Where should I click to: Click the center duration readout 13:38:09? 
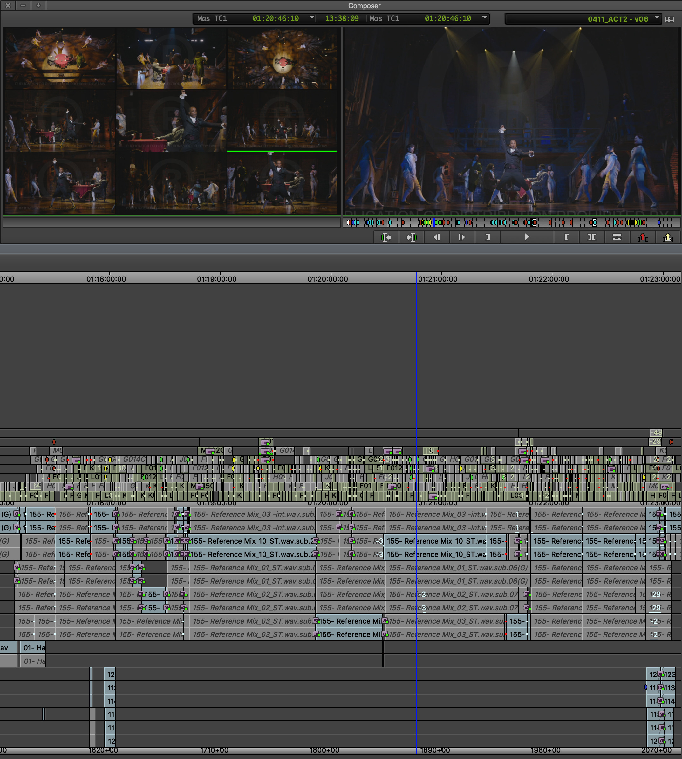coord(342,18)
